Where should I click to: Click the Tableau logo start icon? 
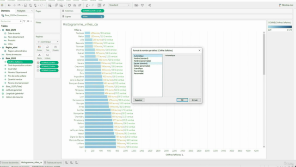(x=2, y=5)
